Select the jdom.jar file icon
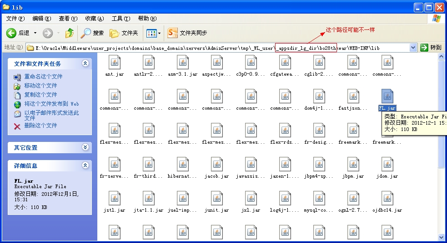This screenshot has width=447, height=243. (387, 164)
